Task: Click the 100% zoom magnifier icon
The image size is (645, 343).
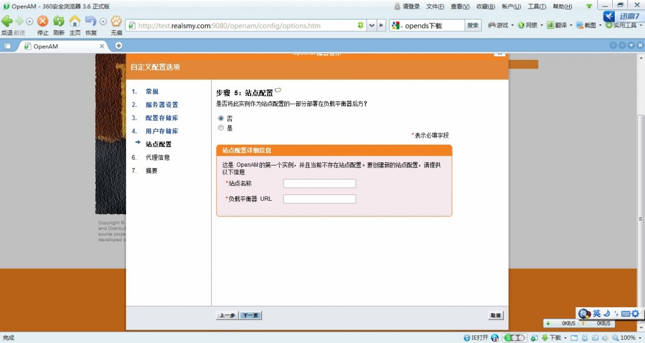Action: coord(615,338)
